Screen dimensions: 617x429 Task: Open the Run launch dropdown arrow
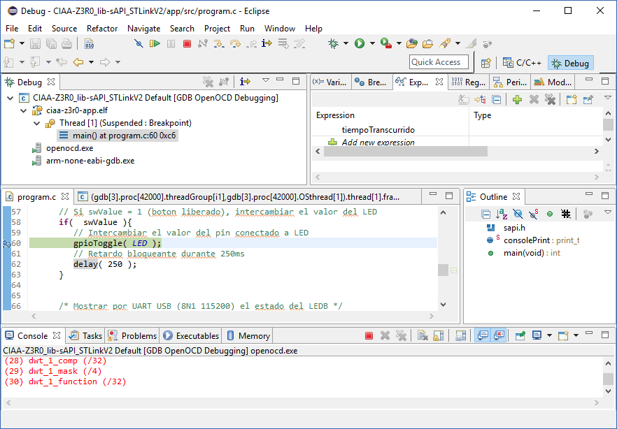372,43
